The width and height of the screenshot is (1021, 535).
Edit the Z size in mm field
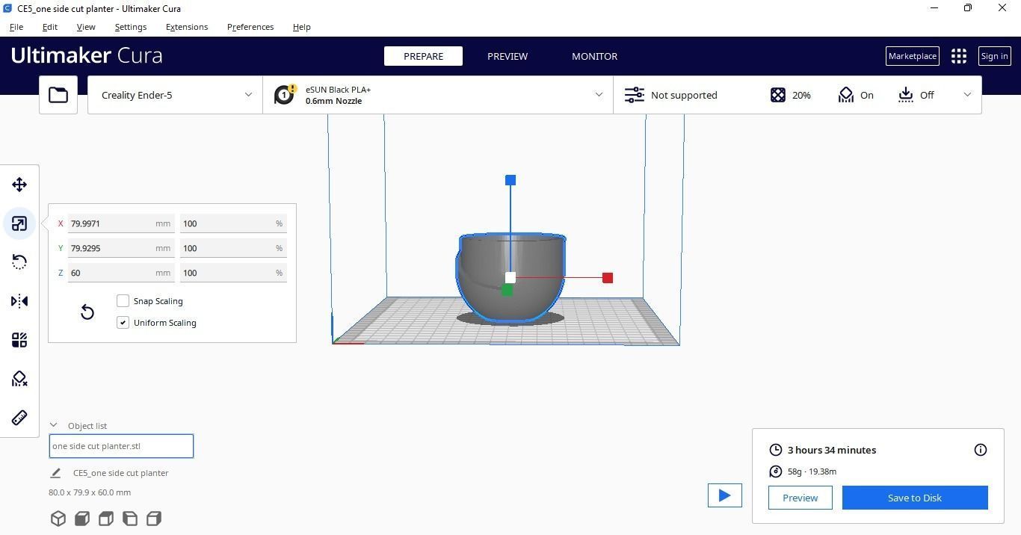121,273
